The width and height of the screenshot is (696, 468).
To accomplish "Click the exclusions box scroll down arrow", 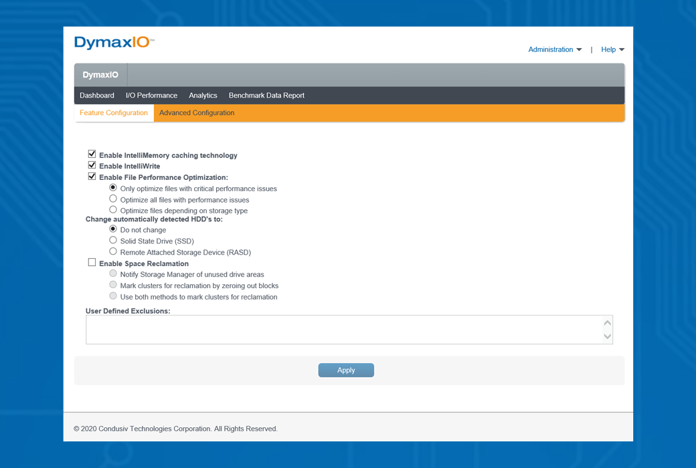I will (607, 336).
